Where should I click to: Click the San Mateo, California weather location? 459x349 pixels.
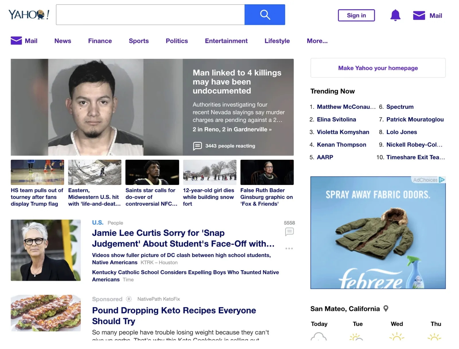point(345,309)
